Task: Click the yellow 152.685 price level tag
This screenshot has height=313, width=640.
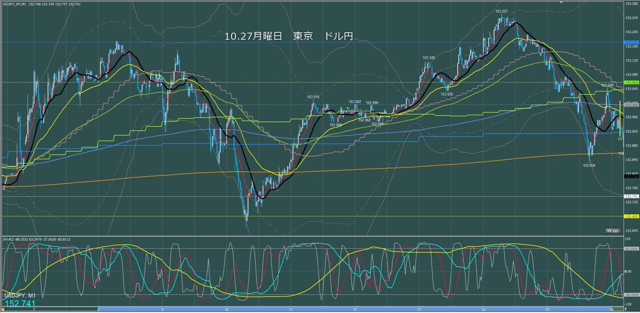Action: click(x=631, y=216)
